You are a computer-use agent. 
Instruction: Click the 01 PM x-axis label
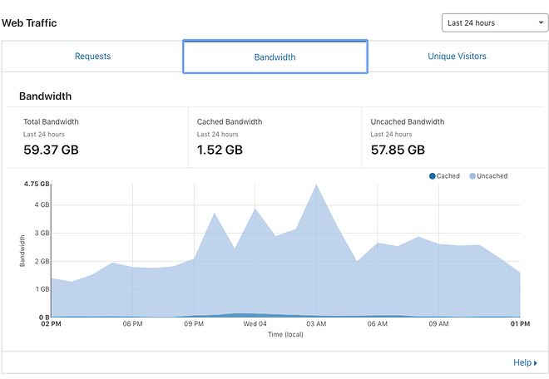[x=520, y=323]
